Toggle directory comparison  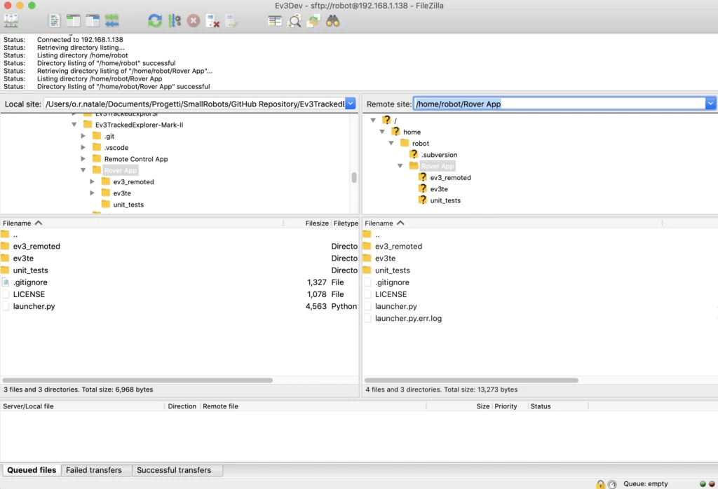[x=294, y=21]
